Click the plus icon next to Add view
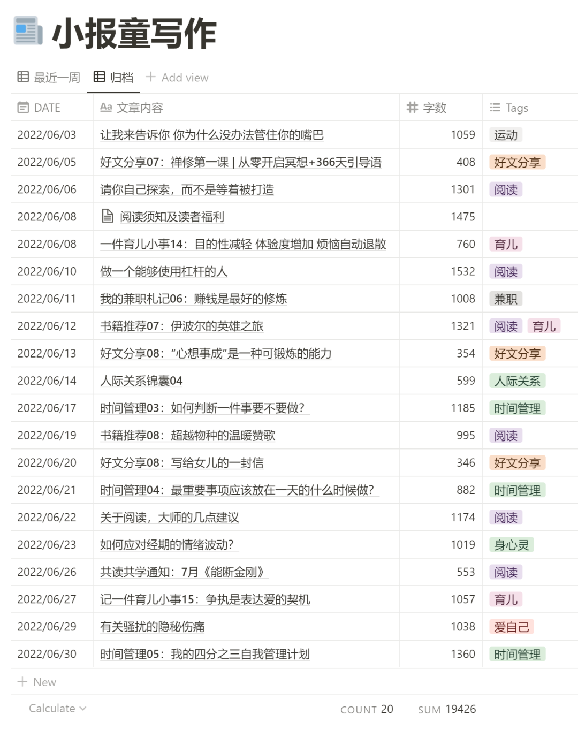578x730 pixels. (150, 77)
